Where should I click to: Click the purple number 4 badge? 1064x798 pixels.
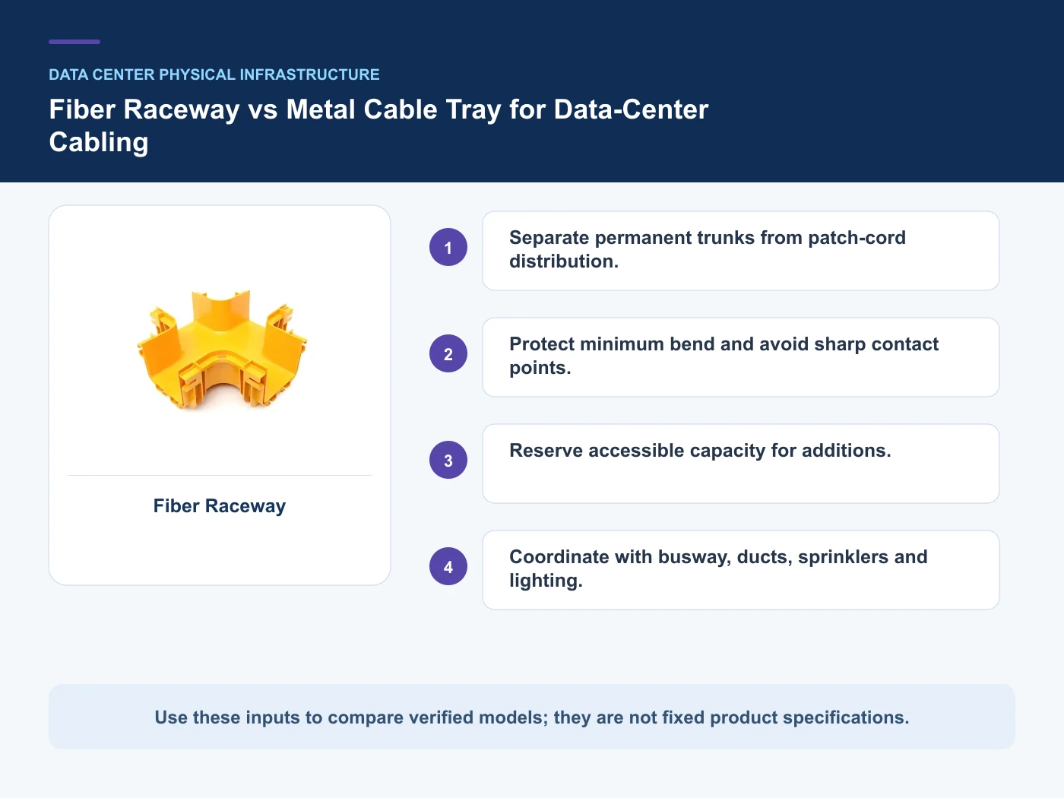(x=448, y=566)
